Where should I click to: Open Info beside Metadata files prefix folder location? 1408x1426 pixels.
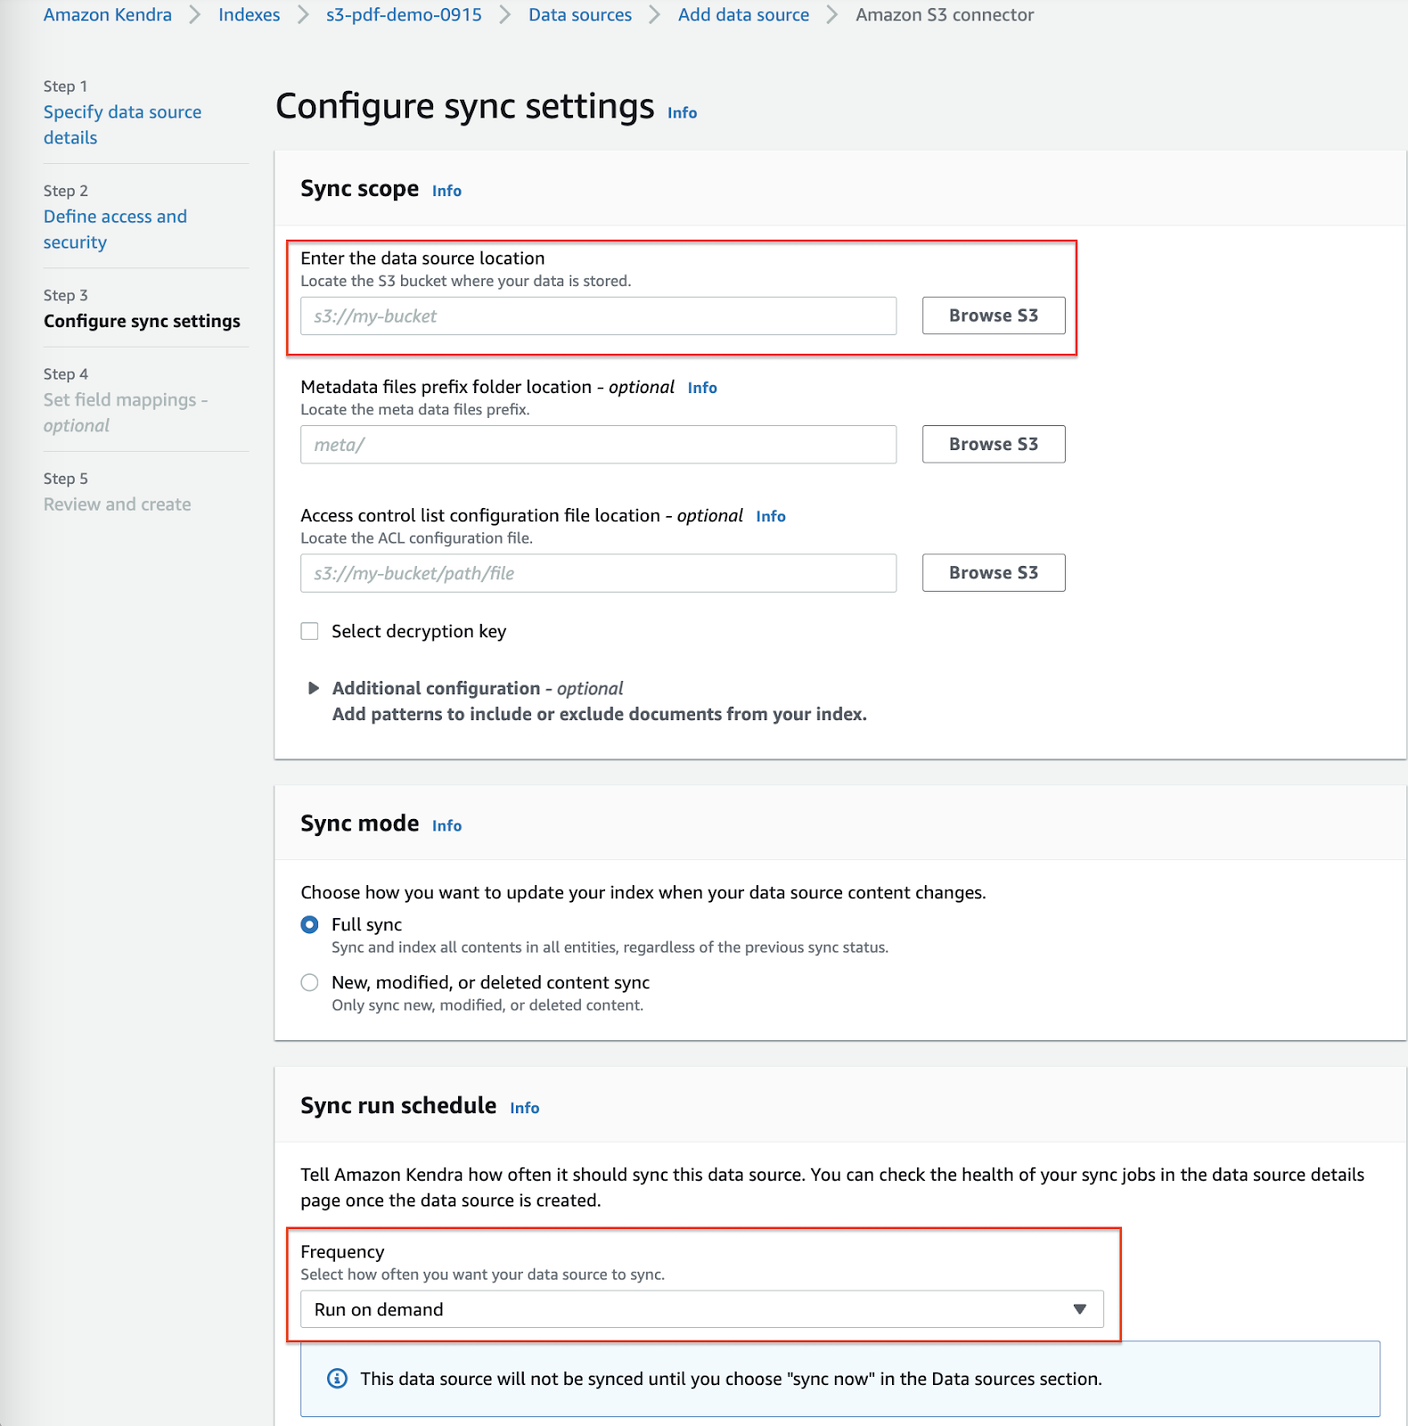click(x=702, y=388)
